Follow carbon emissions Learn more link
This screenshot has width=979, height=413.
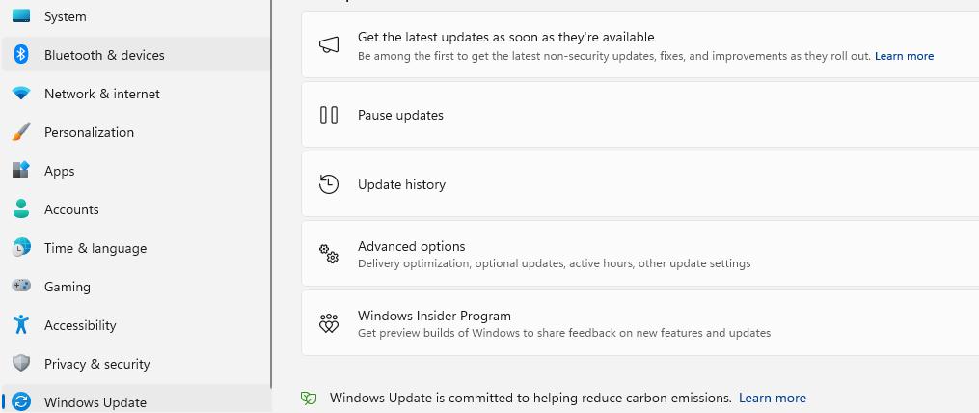tap(772, 398)
